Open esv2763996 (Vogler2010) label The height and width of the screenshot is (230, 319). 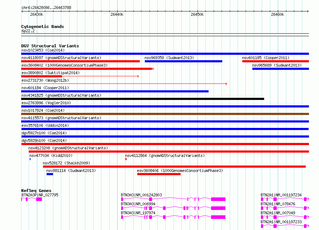46,103
